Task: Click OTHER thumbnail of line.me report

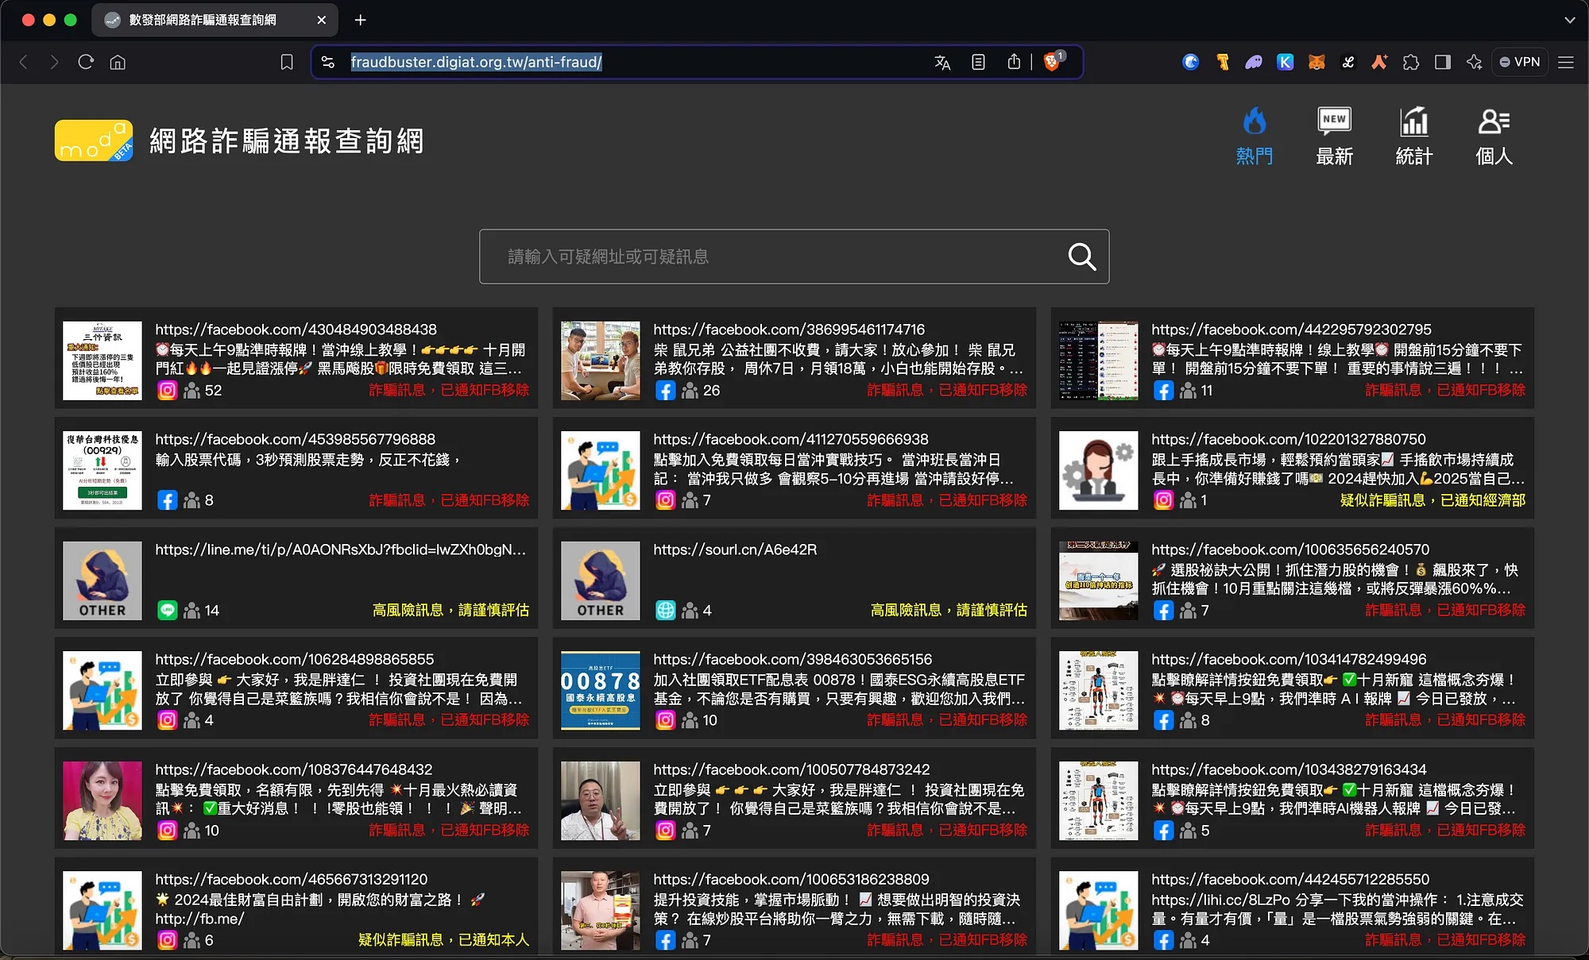Action: [102, 580]
